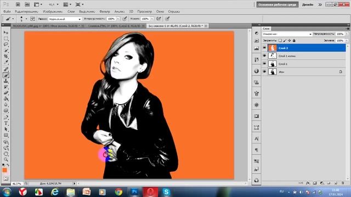Toggle tablet pressure controls opacity
351x197 pixels.
(125, 19)
